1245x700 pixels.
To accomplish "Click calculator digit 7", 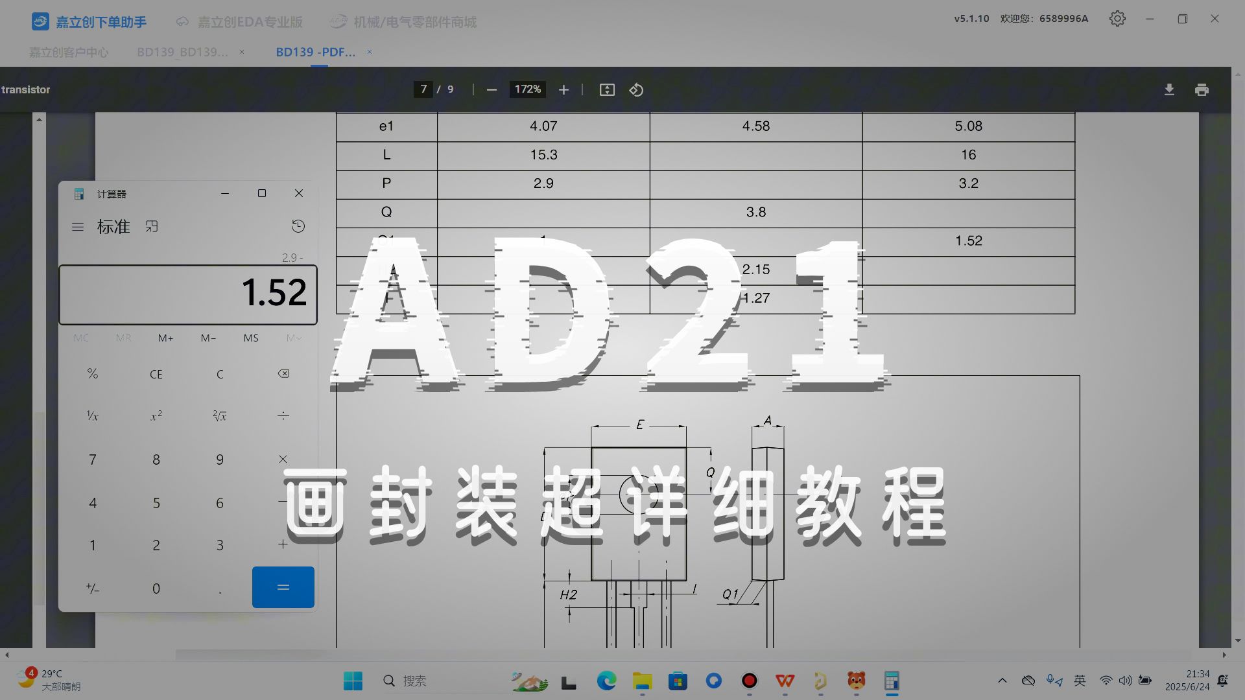I will [x=93, y=460].
